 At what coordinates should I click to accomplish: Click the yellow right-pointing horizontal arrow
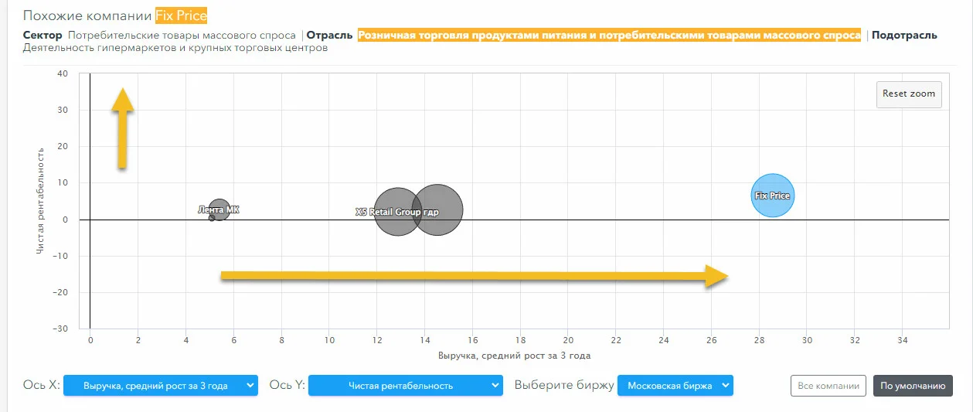tap(475, 276)
